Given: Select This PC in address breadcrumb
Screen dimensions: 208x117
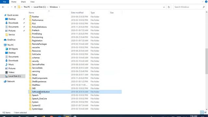Looking at the screenshot, I should point(27,7).
